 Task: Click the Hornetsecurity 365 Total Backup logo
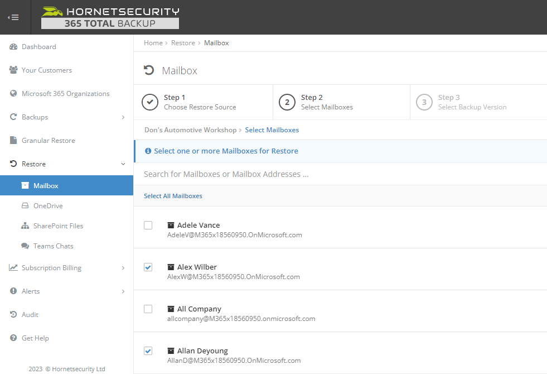tap(110, 17)
